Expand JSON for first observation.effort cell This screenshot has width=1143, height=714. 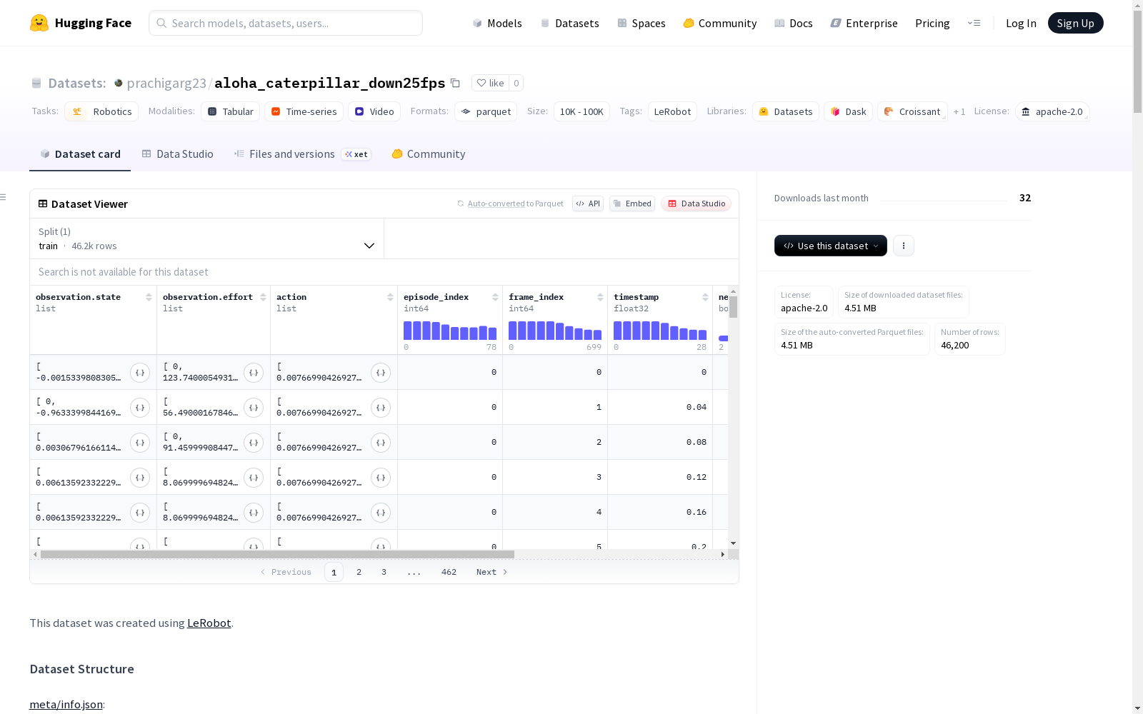(254, 372)
